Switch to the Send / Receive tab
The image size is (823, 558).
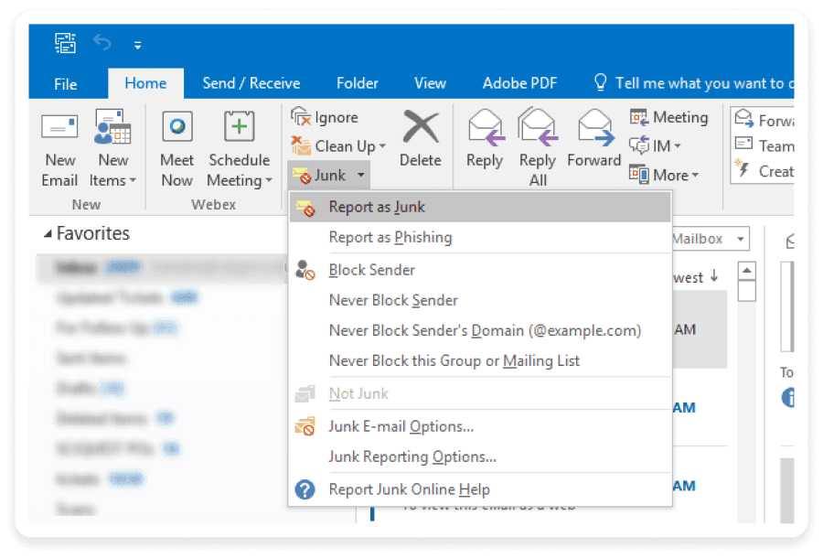[x=251, y=83]
